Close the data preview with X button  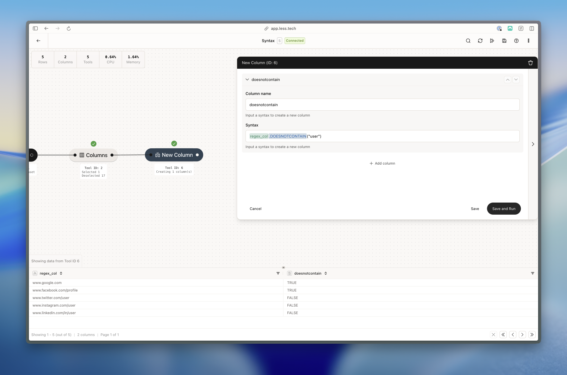click(x=493, y=335)
